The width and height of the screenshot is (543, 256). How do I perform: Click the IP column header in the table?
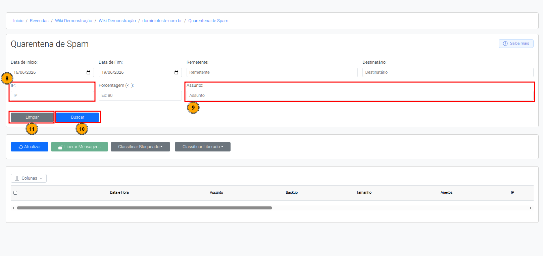click(x=512, y=193)
